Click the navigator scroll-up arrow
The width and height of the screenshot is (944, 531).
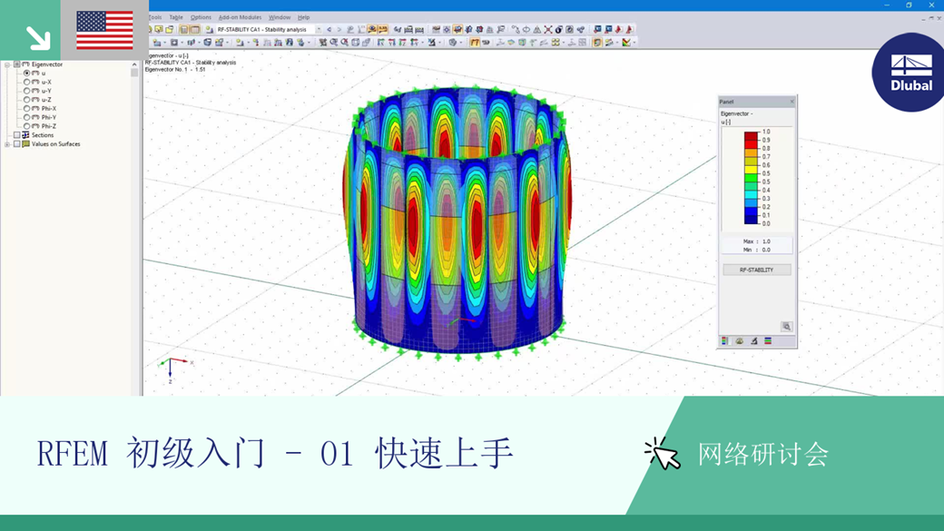point(134,64)
